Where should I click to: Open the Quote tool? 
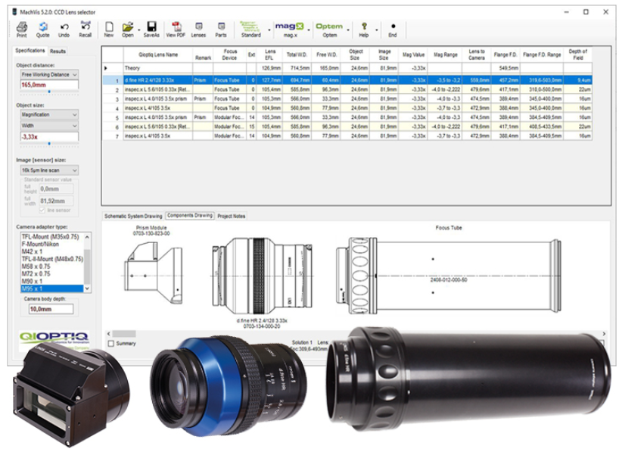coord(42,30)
